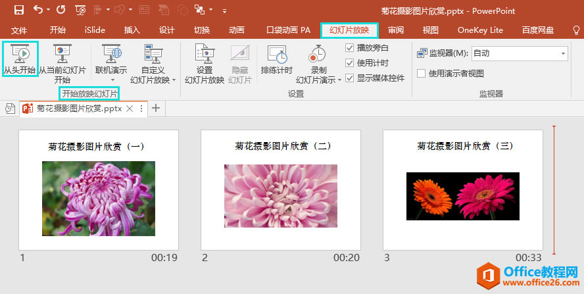This screenshot has height=294, width=584.
Task: Uncheck the 使用计时 checkbox
Action: 349,63
